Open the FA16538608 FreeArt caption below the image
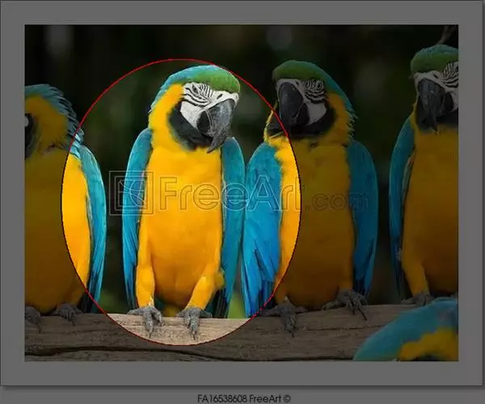This screenshot has width=485, height=404. (242, 398)
